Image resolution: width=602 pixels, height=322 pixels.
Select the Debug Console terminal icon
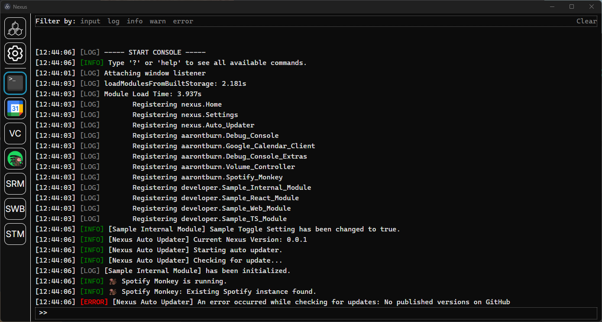tap(15, 83)
